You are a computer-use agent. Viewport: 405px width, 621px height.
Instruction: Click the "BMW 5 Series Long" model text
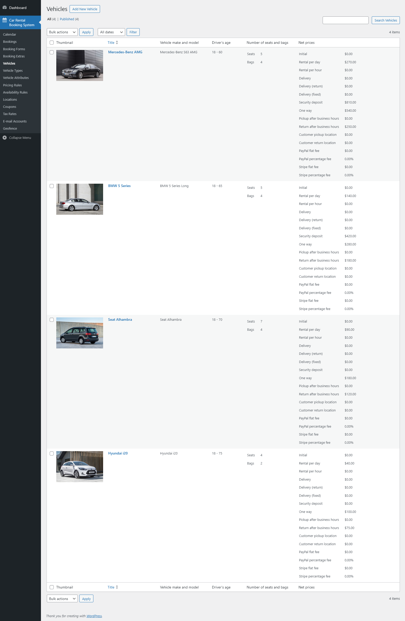point(174,186)
